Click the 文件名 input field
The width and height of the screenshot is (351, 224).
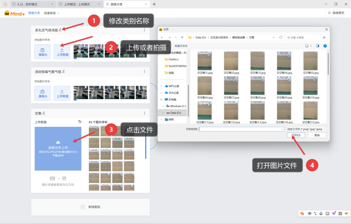(x=242, y=129)
